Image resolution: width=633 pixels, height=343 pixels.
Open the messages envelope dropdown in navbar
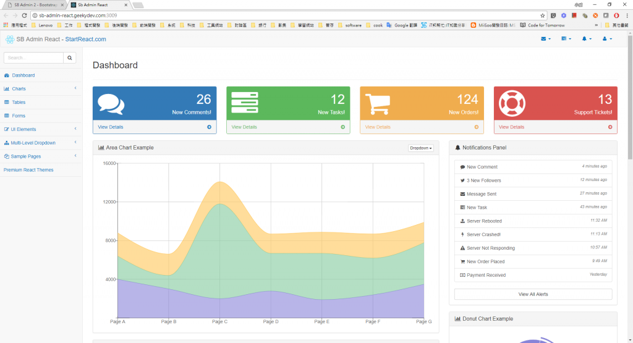tap(545, 39)
